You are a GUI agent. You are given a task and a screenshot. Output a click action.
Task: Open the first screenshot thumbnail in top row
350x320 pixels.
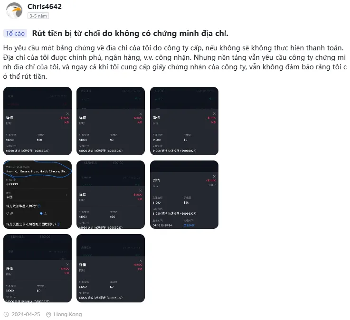click(38, 121)
